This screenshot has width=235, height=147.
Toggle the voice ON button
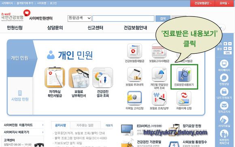[228, 53]
